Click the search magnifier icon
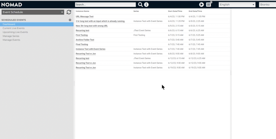This screenshot has width=276, height=139. 140,5
